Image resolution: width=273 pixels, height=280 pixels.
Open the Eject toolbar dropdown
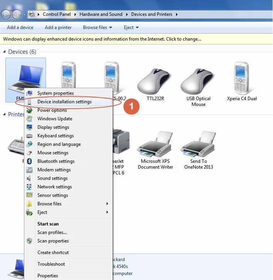pos(131,27)
